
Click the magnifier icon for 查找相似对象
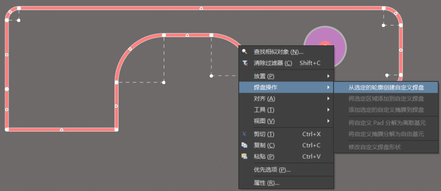click(245, 52)
